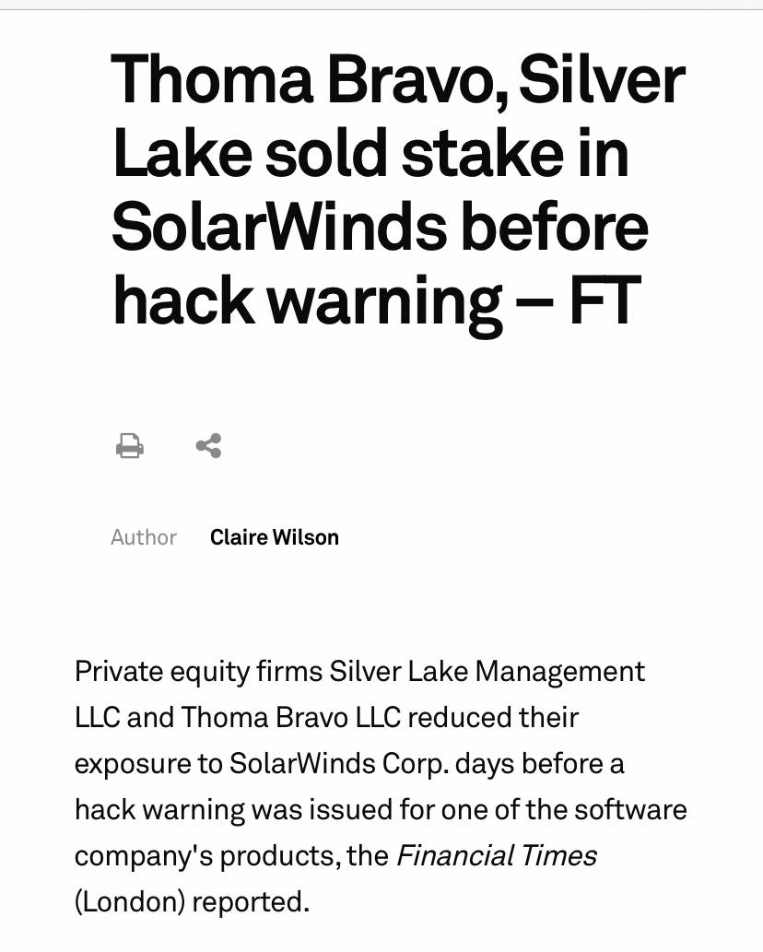
Task: Click "hack warning" in the headline
Action: tap(307, 300)
